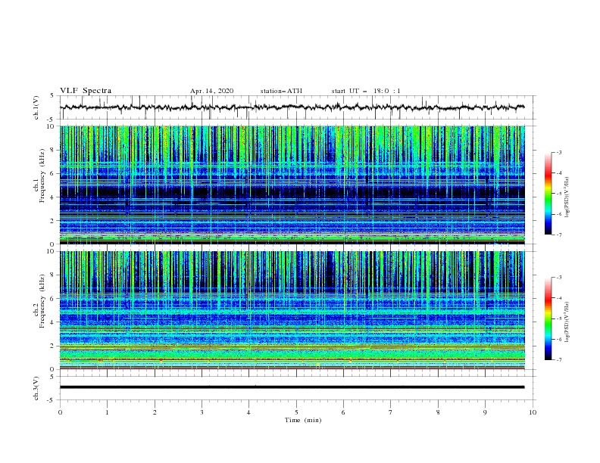600x463 pixels.
Task: Click time axis tick label "2"
Action: 155,412
